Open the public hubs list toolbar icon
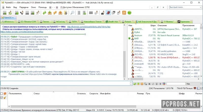 coord(5,13)
